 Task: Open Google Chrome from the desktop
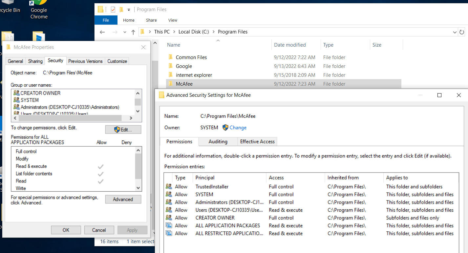pos(38,6)
